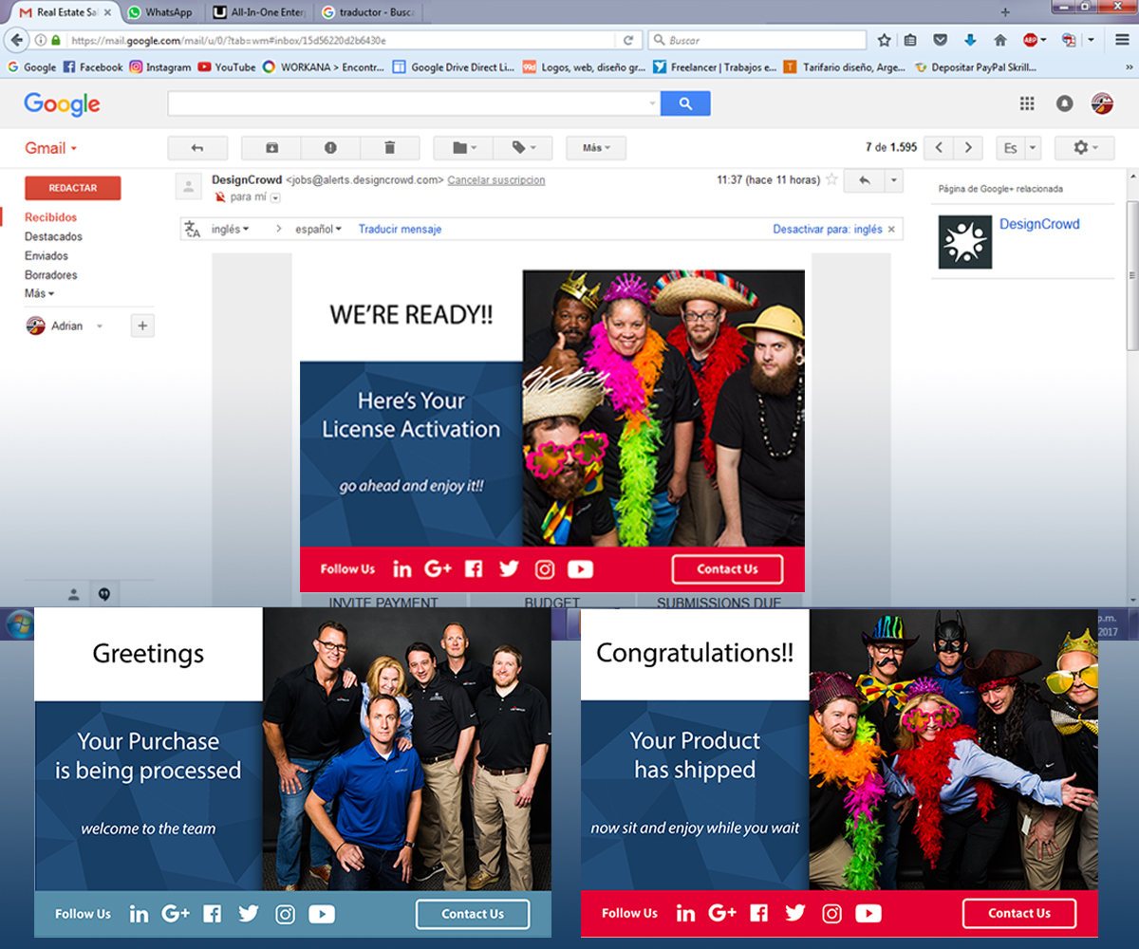The width and height of the screenshot is (1139, 949).
Task: Go back to inbox with back arrow
Action: pyautogui.click(x=197, y=148)
